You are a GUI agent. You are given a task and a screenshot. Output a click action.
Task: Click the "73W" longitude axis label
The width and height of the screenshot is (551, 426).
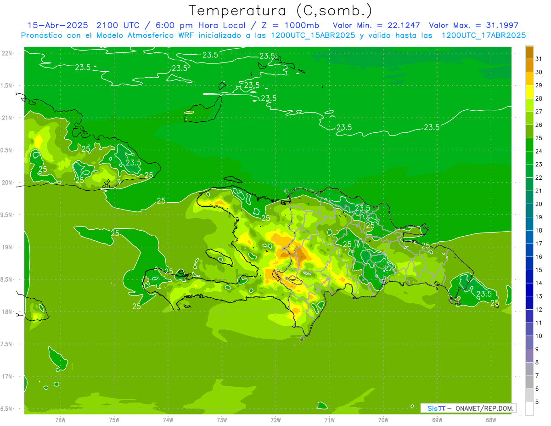coord(222,420)
